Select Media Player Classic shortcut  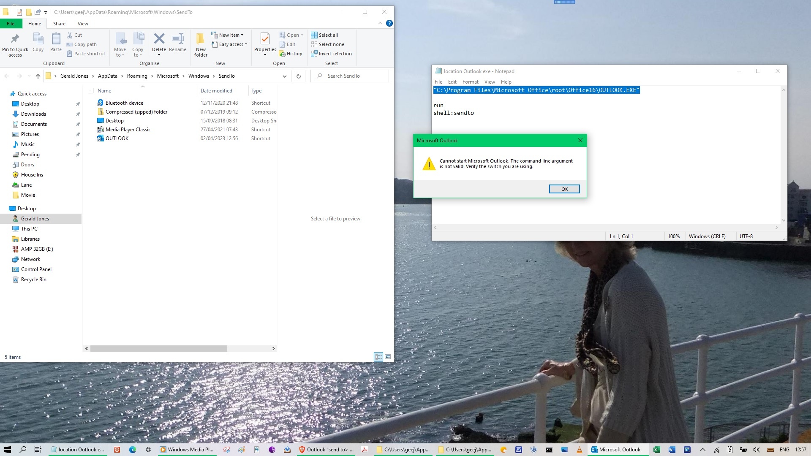tap(128, 130)
